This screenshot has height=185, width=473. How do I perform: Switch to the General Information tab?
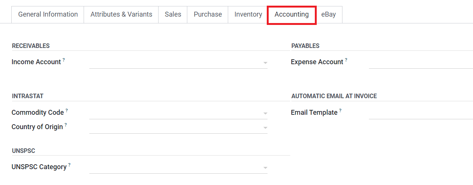pyautogui.click(x=48, y=14)
